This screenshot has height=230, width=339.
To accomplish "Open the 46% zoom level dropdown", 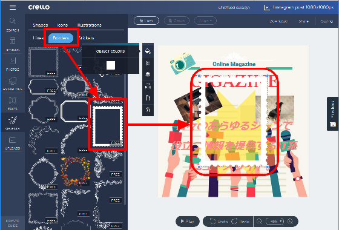I will (x=275, y=222).
